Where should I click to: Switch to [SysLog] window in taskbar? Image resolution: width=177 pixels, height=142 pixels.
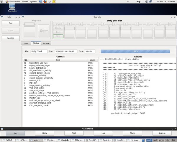(x=133, y=141)
